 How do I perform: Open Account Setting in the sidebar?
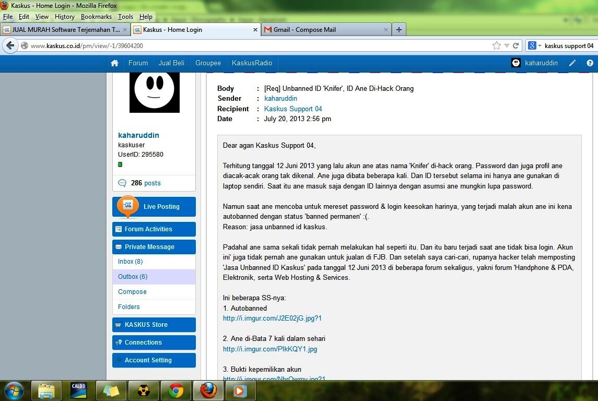tap(154, 360)
